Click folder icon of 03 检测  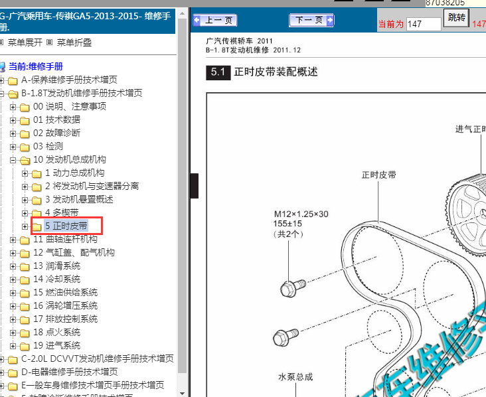pyautogui.click(x=25, y=147)
